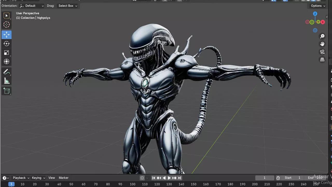This screenshot has width=332, height=187.
Task: Select the Scale tool
Action: (6, 53)
